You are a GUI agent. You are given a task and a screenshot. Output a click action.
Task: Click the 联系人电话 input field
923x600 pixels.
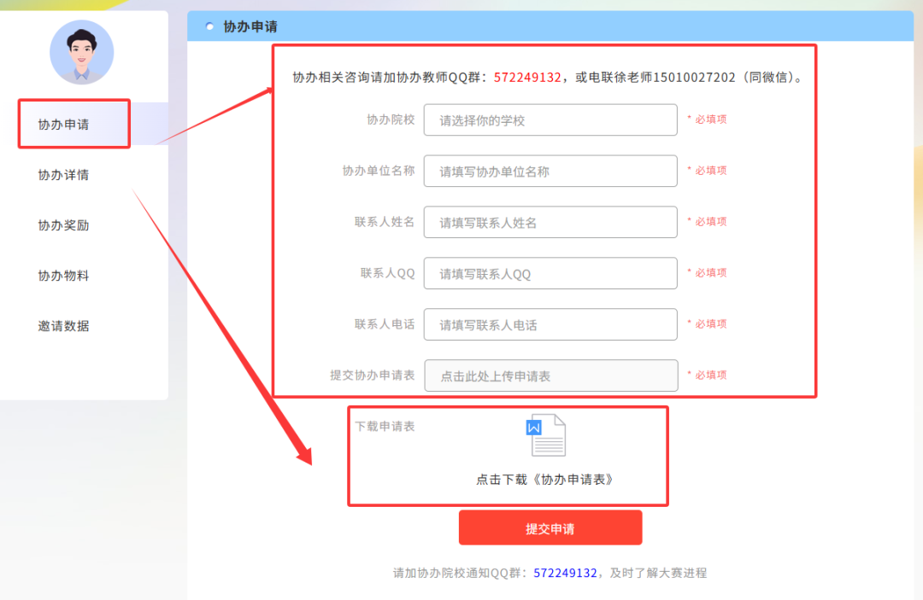[550, 324]
